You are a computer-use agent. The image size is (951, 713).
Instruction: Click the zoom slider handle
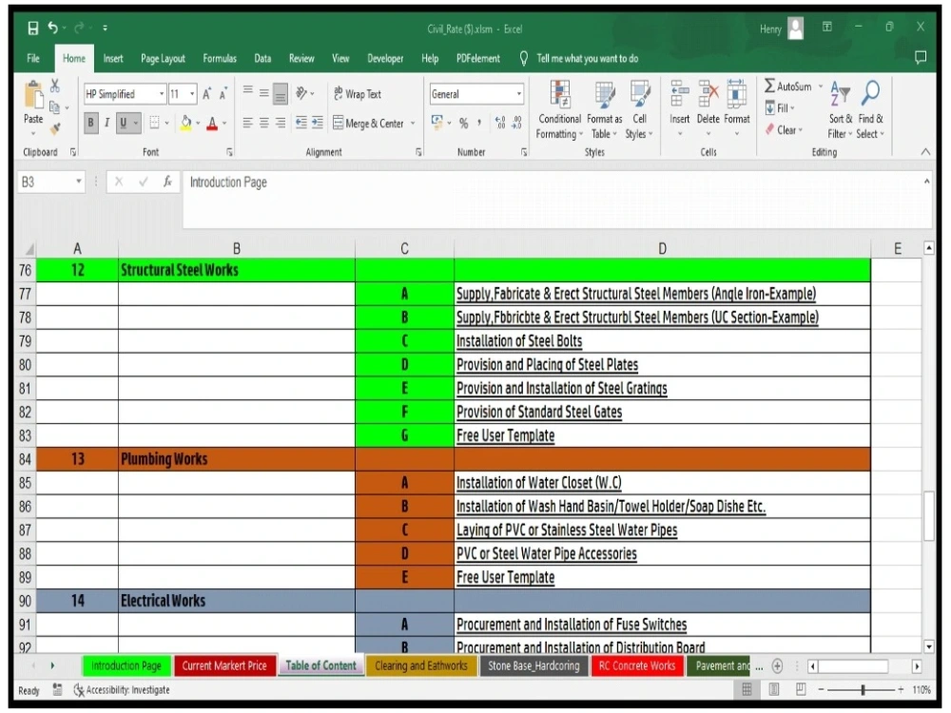pyautogui.click(x=863, y=689)
